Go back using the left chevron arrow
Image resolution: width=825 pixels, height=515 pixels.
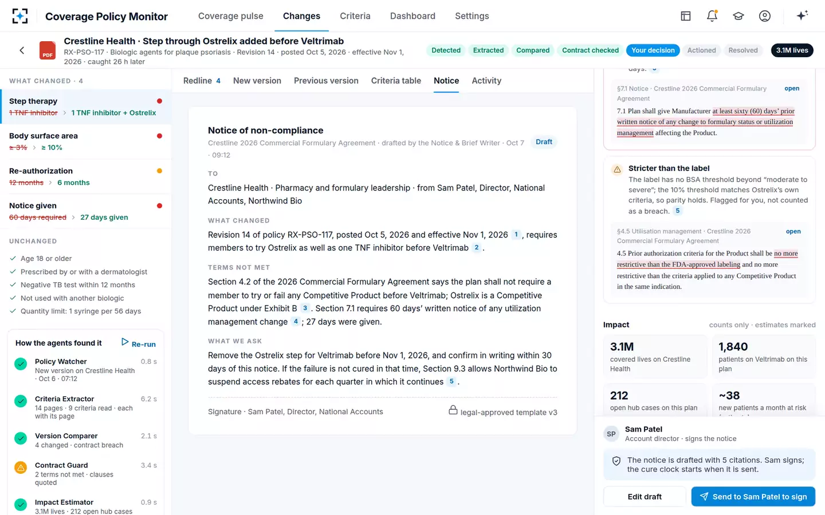pos(22,50)
